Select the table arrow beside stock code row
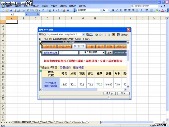Screen dimensions: 169x127 click(41, 52)
